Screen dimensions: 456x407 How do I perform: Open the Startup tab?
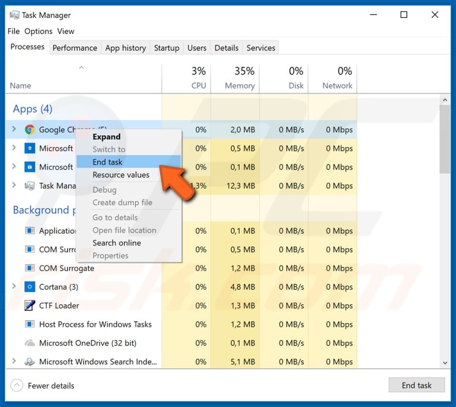166,48
